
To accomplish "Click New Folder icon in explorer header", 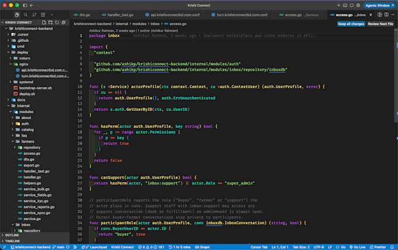I will pos(50,22).
